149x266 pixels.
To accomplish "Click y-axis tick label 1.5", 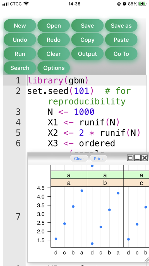I will (x=40, y=240).
